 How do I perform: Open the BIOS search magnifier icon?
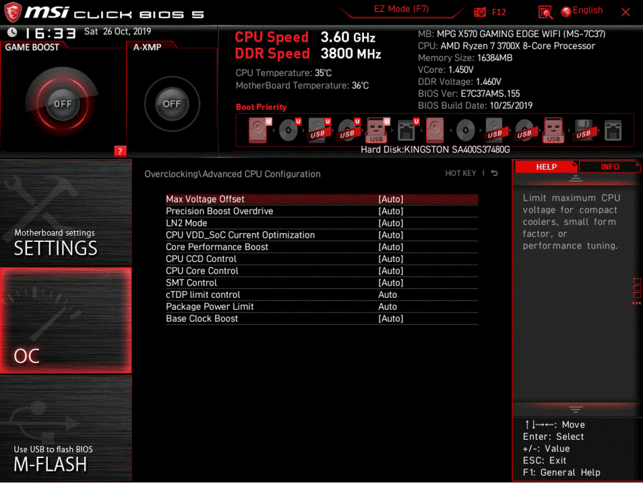(545, 12)
